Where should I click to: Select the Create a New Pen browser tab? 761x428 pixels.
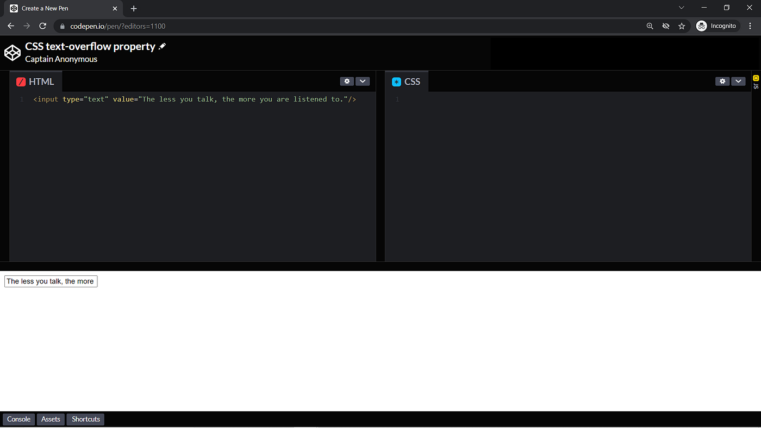pos(64,9)
